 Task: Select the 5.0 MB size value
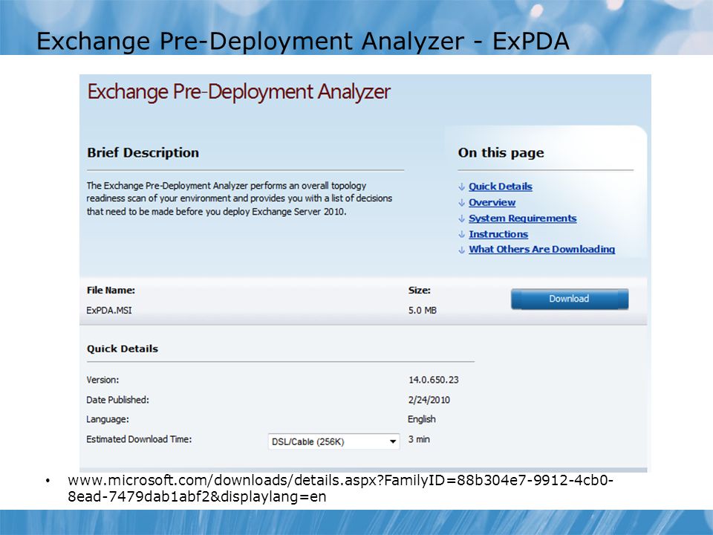422,311
